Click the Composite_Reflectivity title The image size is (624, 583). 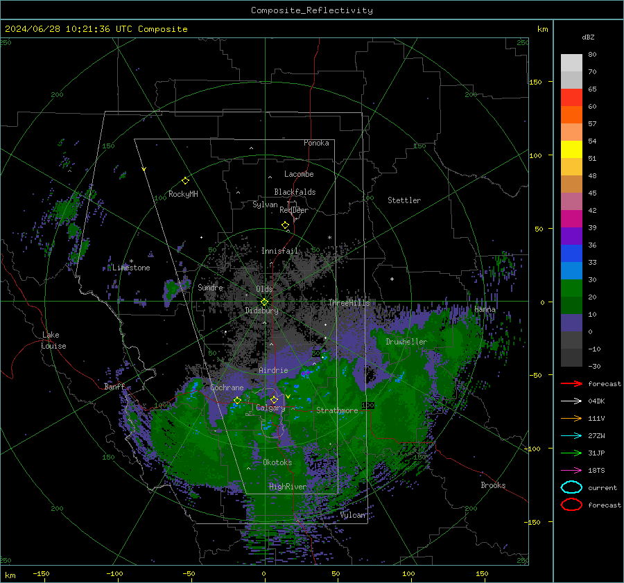pos(311,10)
